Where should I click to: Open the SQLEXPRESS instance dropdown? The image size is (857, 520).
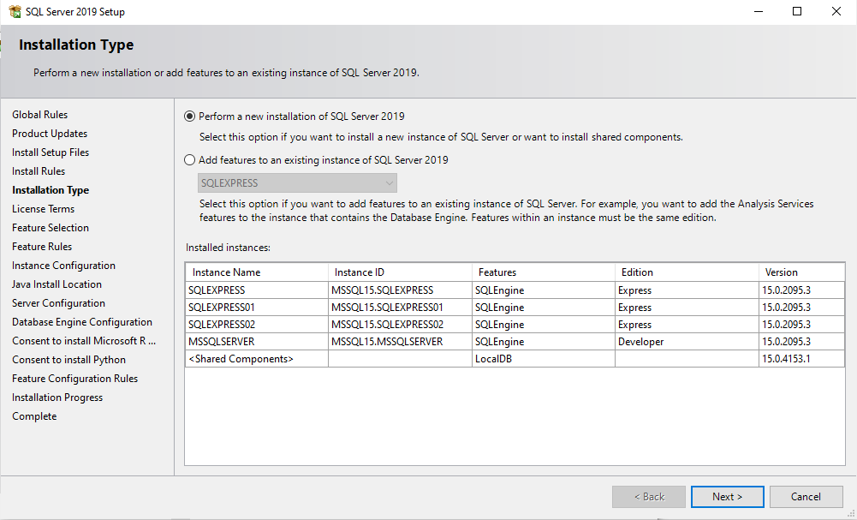pos(297,183)
